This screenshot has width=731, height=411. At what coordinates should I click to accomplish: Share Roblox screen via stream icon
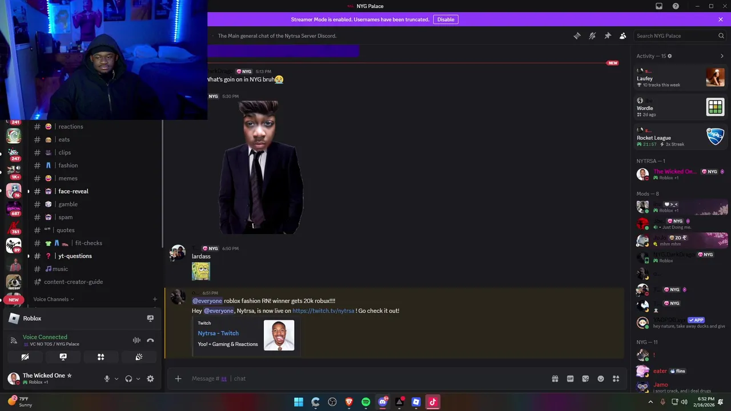150,319
